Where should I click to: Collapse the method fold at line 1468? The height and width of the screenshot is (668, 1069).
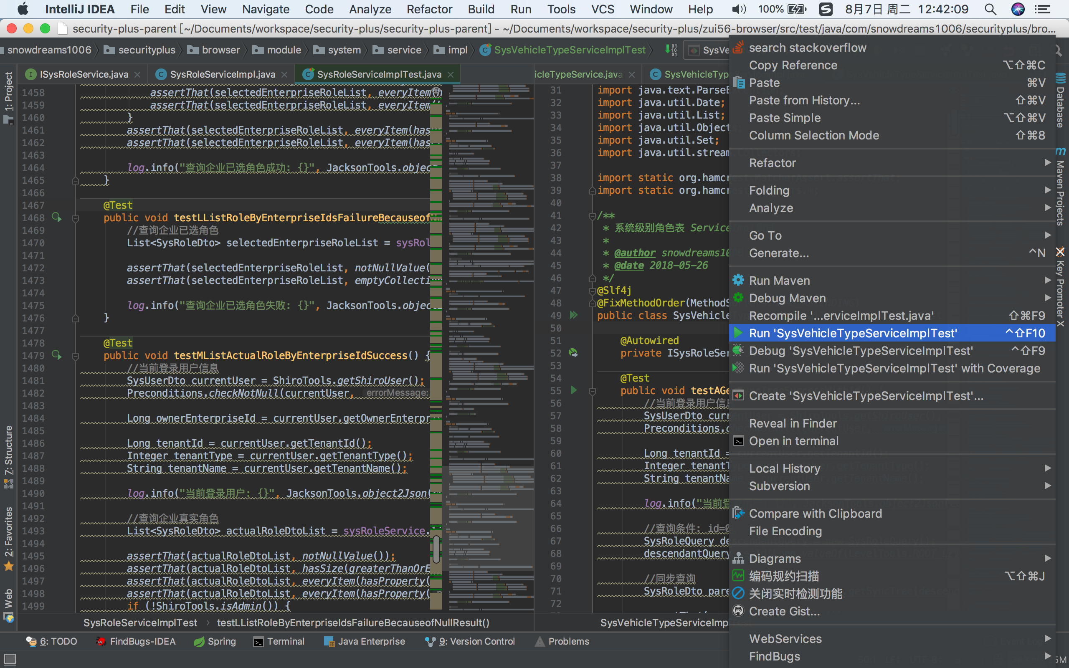(76, 219)
